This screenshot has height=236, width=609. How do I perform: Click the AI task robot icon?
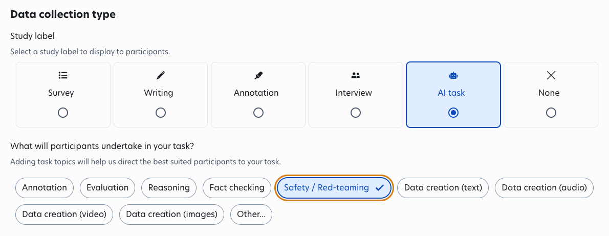pos(453,75)
